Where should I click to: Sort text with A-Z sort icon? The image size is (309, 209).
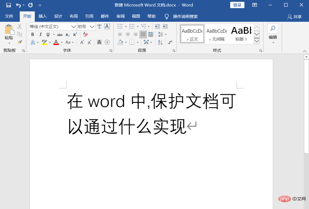click(160, 42)
